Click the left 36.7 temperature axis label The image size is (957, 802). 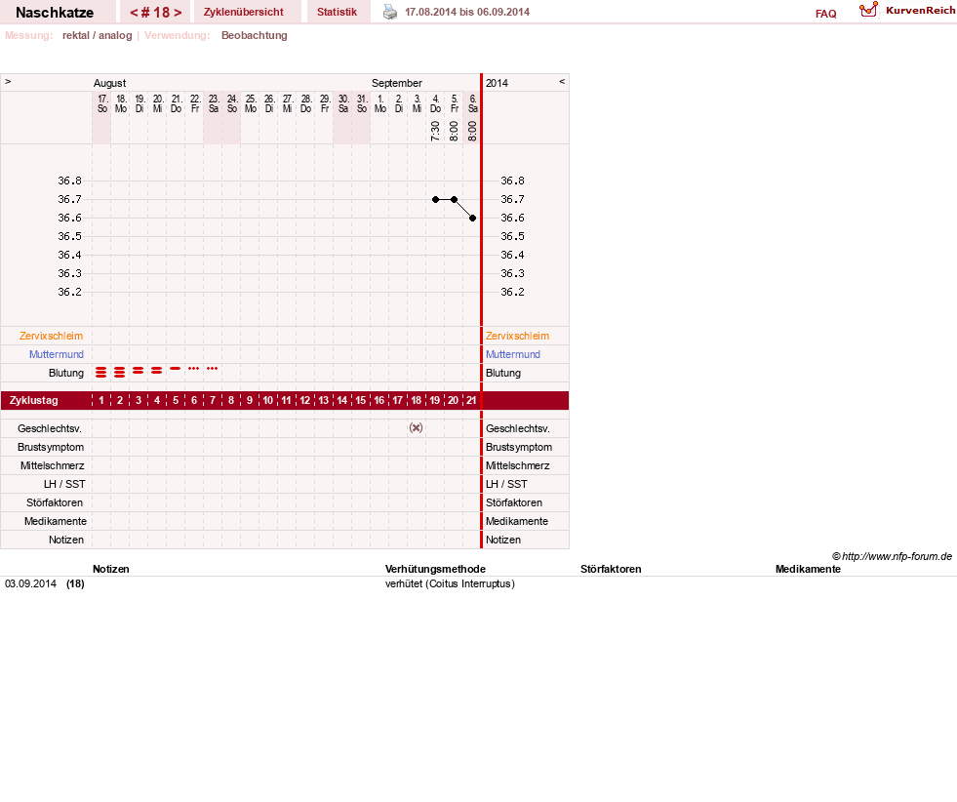click(x=69, y=200)
